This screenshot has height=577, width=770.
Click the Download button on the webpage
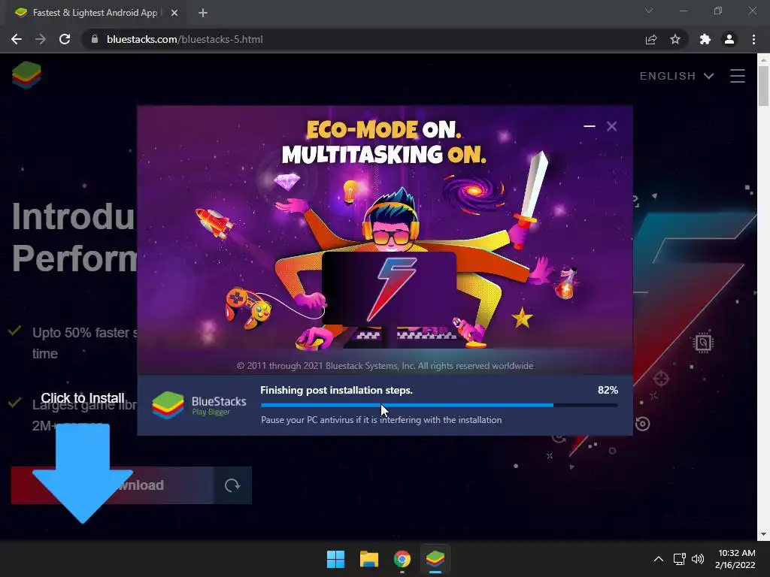pyautogui.click(x=113, y=485)
